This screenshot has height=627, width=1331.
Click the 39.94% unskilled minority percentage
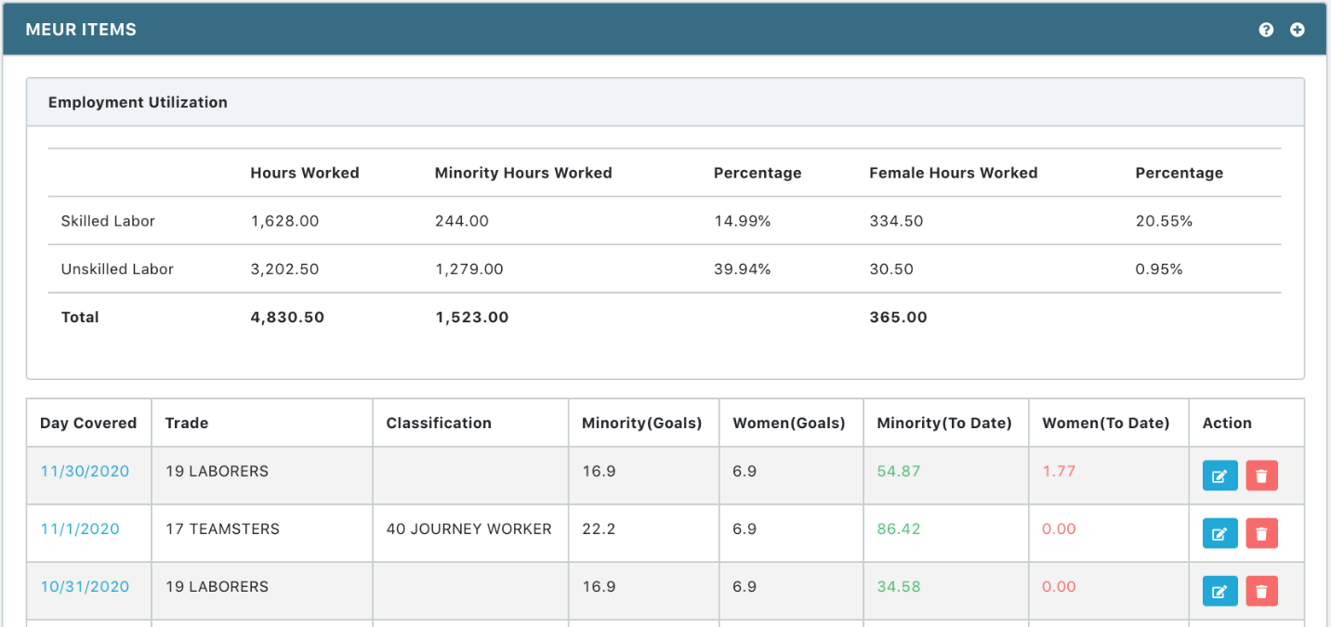tap(743, 269)
